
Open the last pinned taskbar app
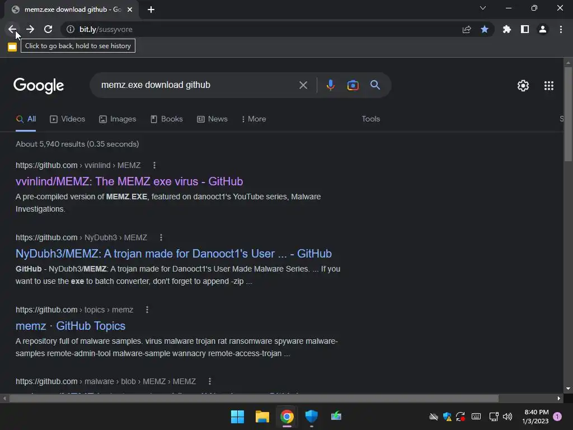coord(336,417)
